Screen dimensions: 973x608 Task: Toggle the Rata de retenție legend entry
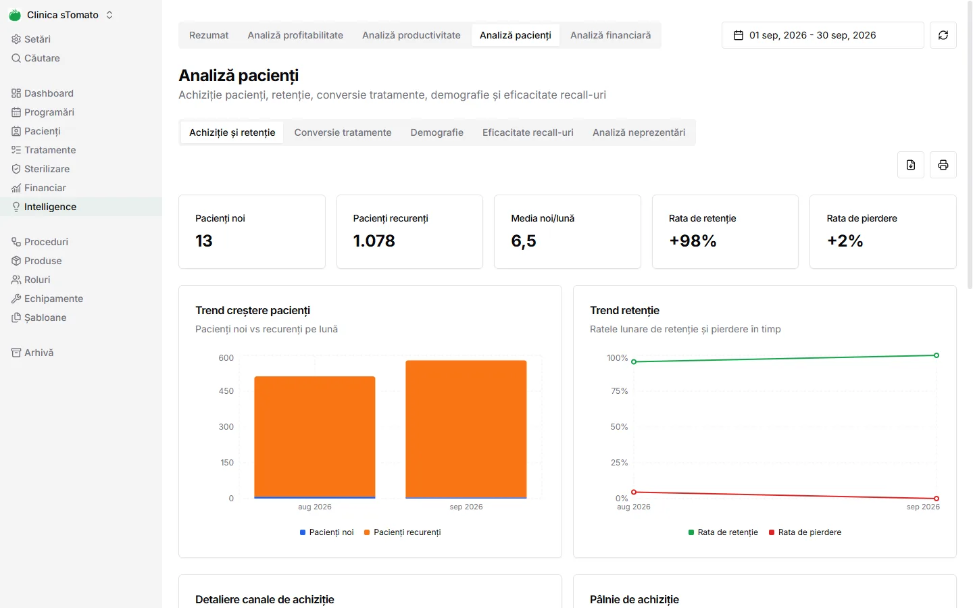[x=723, y=532]
